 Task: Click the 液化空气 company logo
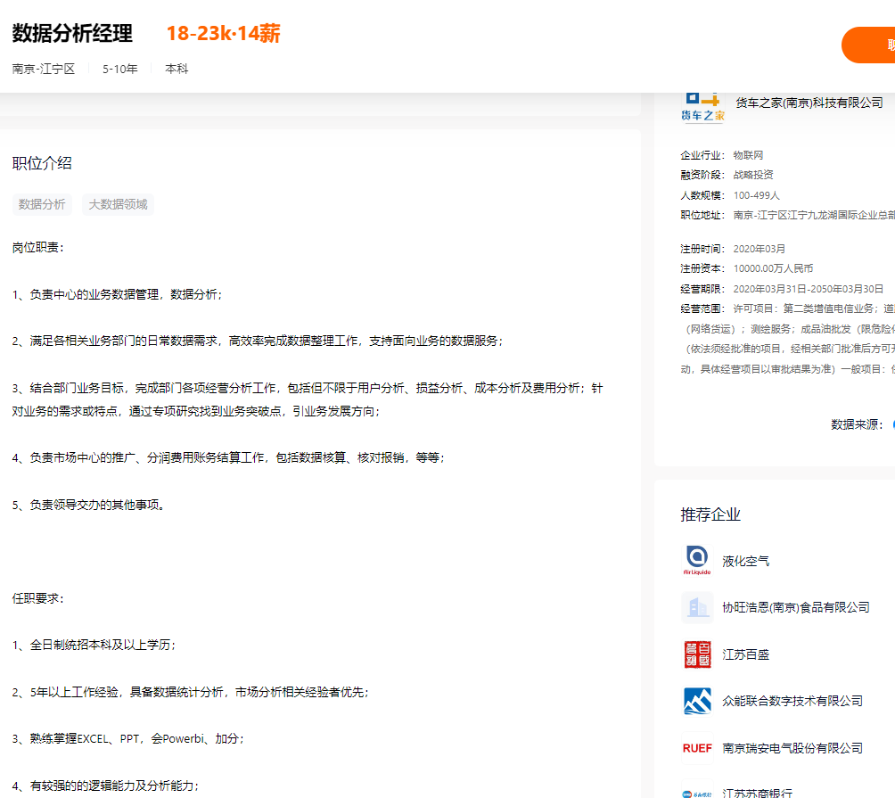click(x=697, y=561)
